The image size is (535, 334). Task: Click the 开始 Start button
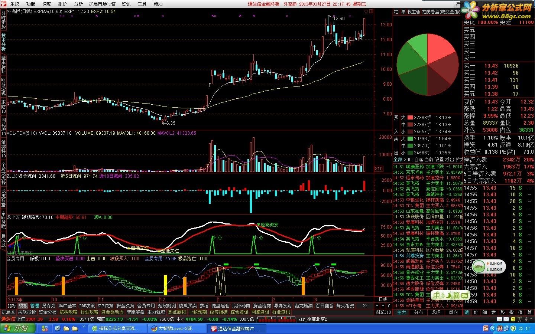[x=17, y=328]
